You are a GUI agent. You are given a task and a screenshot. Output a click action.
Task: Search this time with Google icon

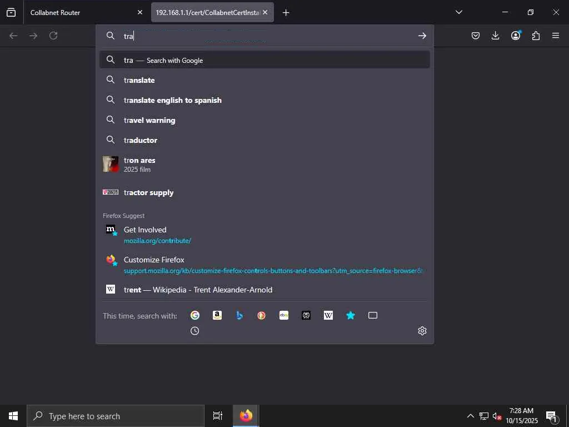(195, 315)
